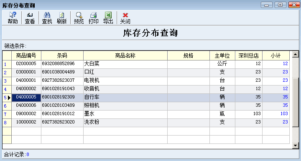Click the table scrollbar down arrow
301x161 pixels.
296,146
